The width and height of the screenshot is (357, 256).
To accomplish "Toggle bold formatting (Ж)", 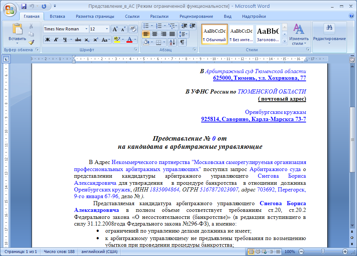I will point(47,40).
